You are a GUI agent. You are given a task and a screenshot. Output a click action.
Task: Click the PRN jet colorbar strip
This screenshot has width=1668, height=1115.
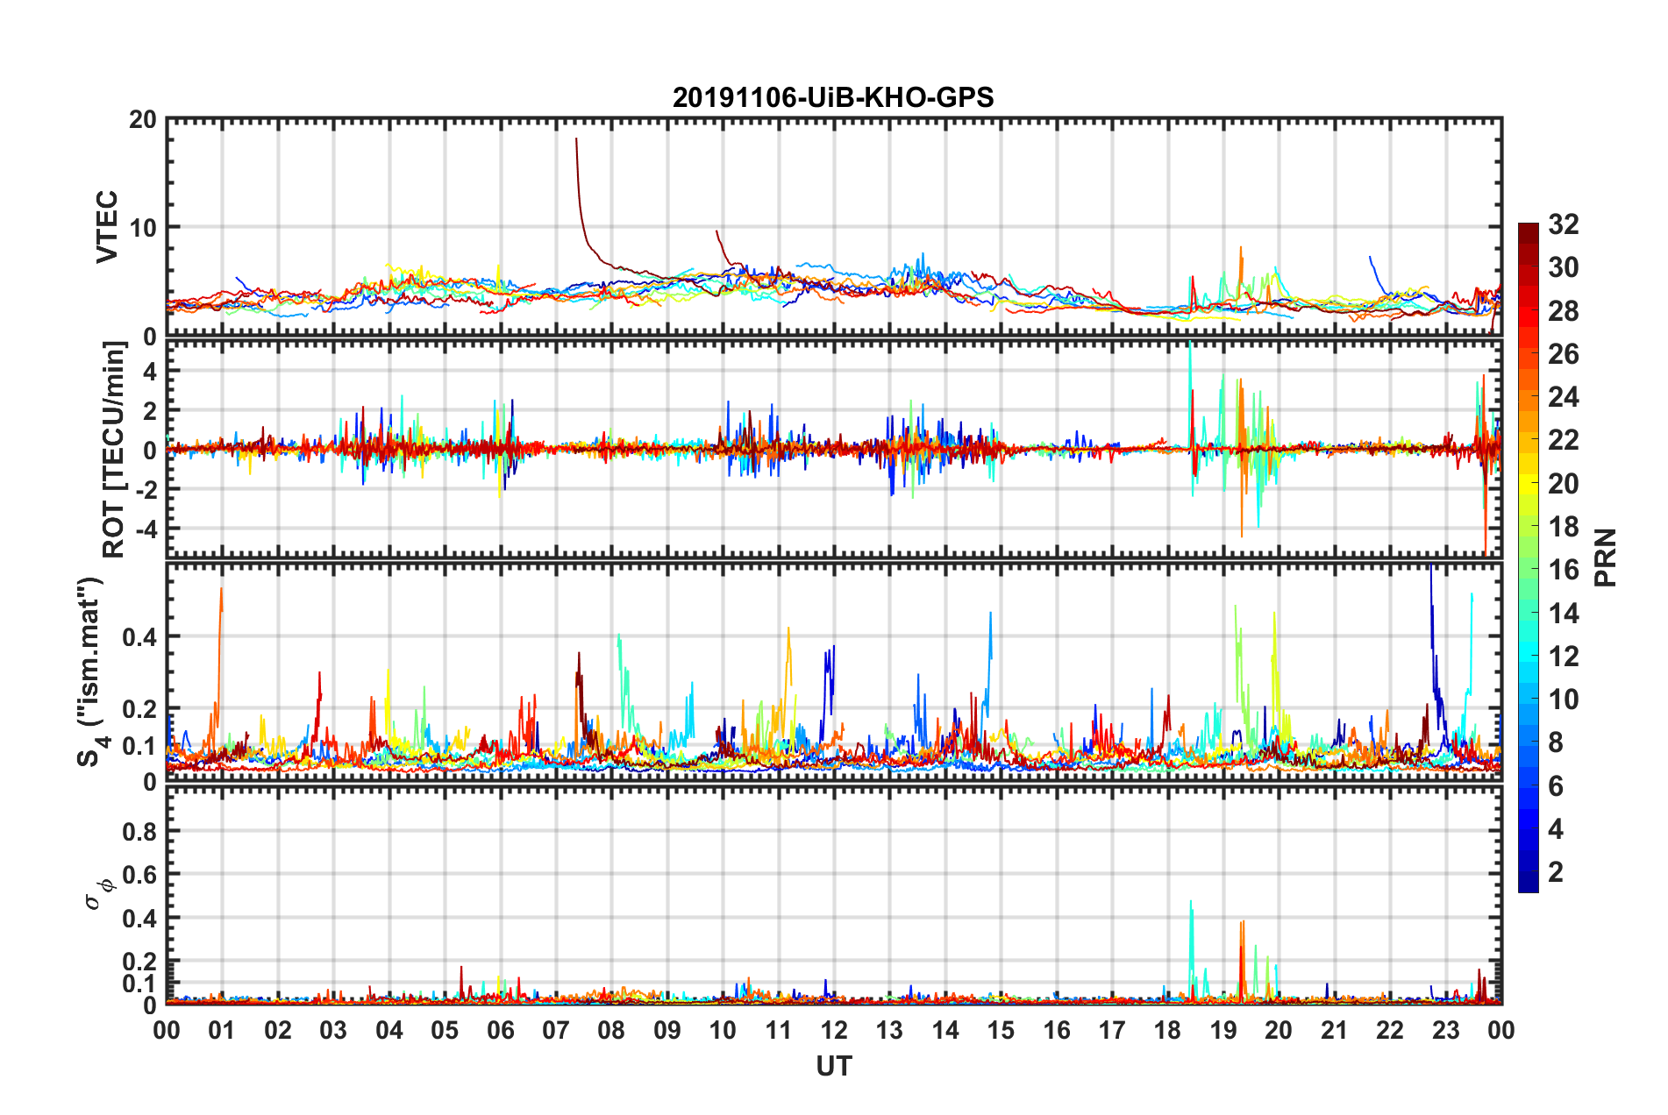pyautogui.click(x=1528, y=557)
